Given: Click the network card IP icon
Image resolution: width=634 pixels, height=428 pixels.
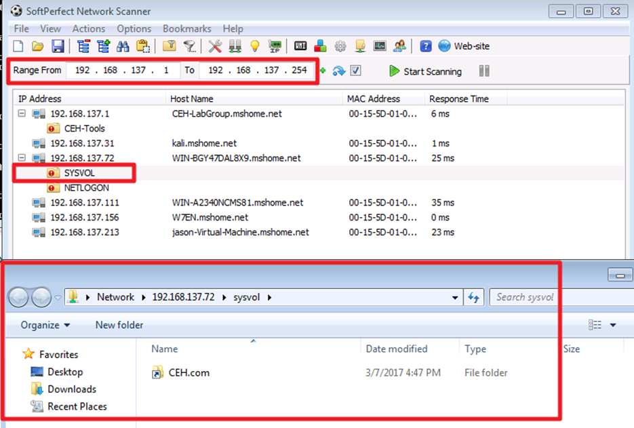Looking at the screenshot, I should [x=275, y=46].
